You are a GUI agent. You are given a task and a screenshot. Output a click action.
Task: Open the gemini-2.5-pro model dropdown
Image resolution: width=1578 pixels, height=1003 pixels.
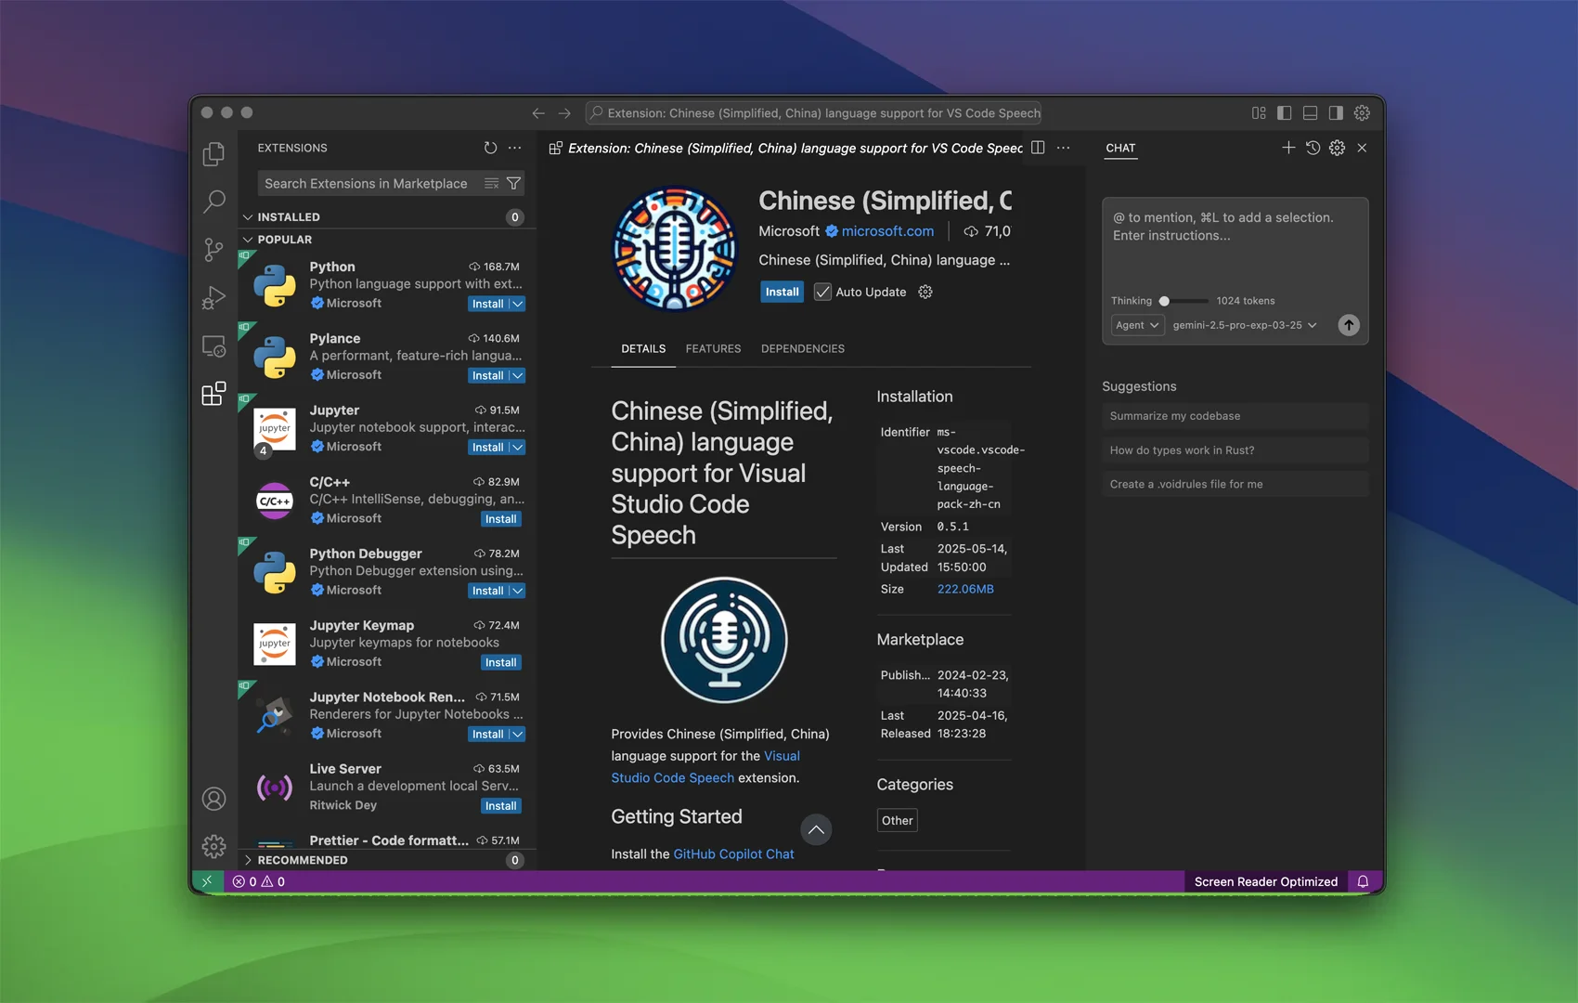tap(1244, 325)
